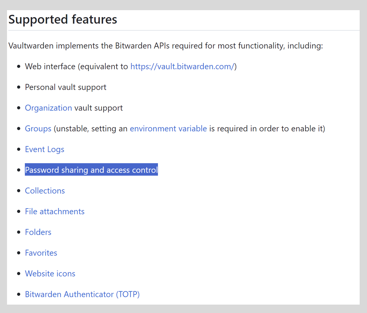367x313 pixels.
Task: Click the 'is required in order to enable it)' text
Action: tap(267, 128)
